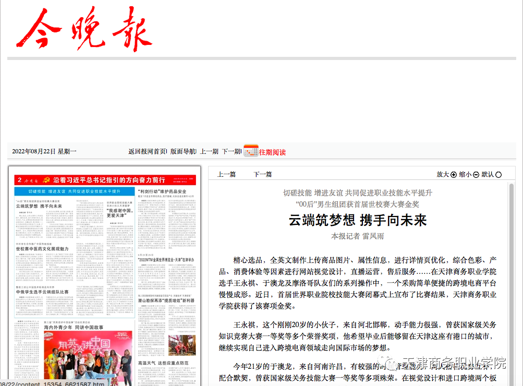
Task: Click 高温天气 story in page thumbnail
Action: (163, 363)
